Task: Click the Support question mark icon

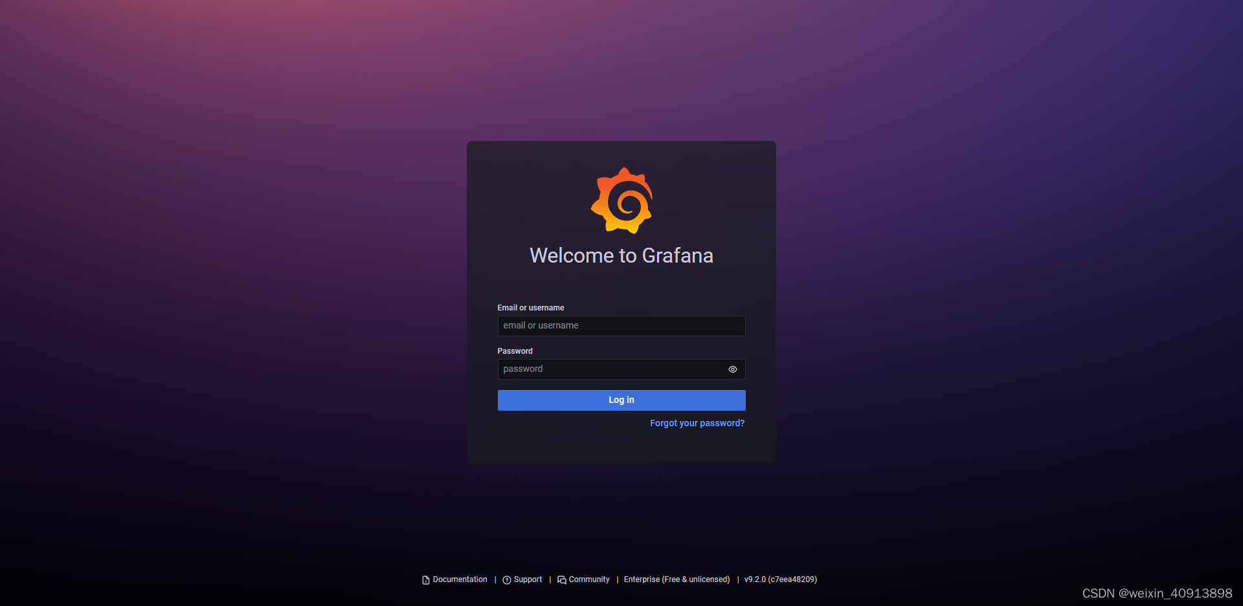Action: tap(507, 580)
